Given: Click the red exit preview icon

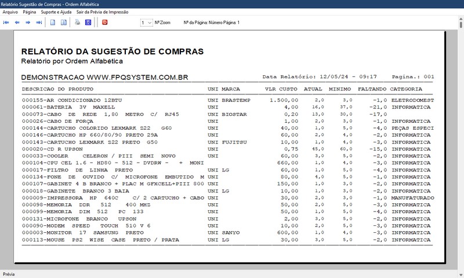Looking at the screenshot, I should click(x=104, y=23).
